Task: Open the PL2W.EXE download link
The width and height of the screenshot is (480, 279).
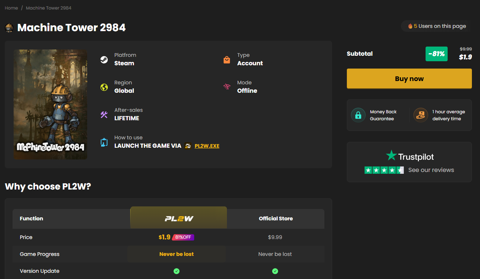Action: [x=207, y=146]
